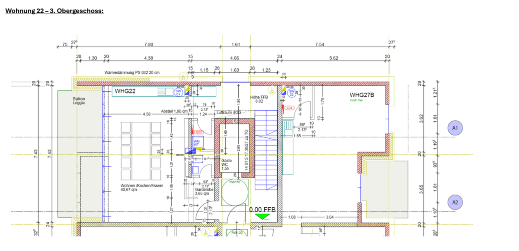Click the 5.62 dimension value
This screenshot has height=251, width=519.
[334, 58]
